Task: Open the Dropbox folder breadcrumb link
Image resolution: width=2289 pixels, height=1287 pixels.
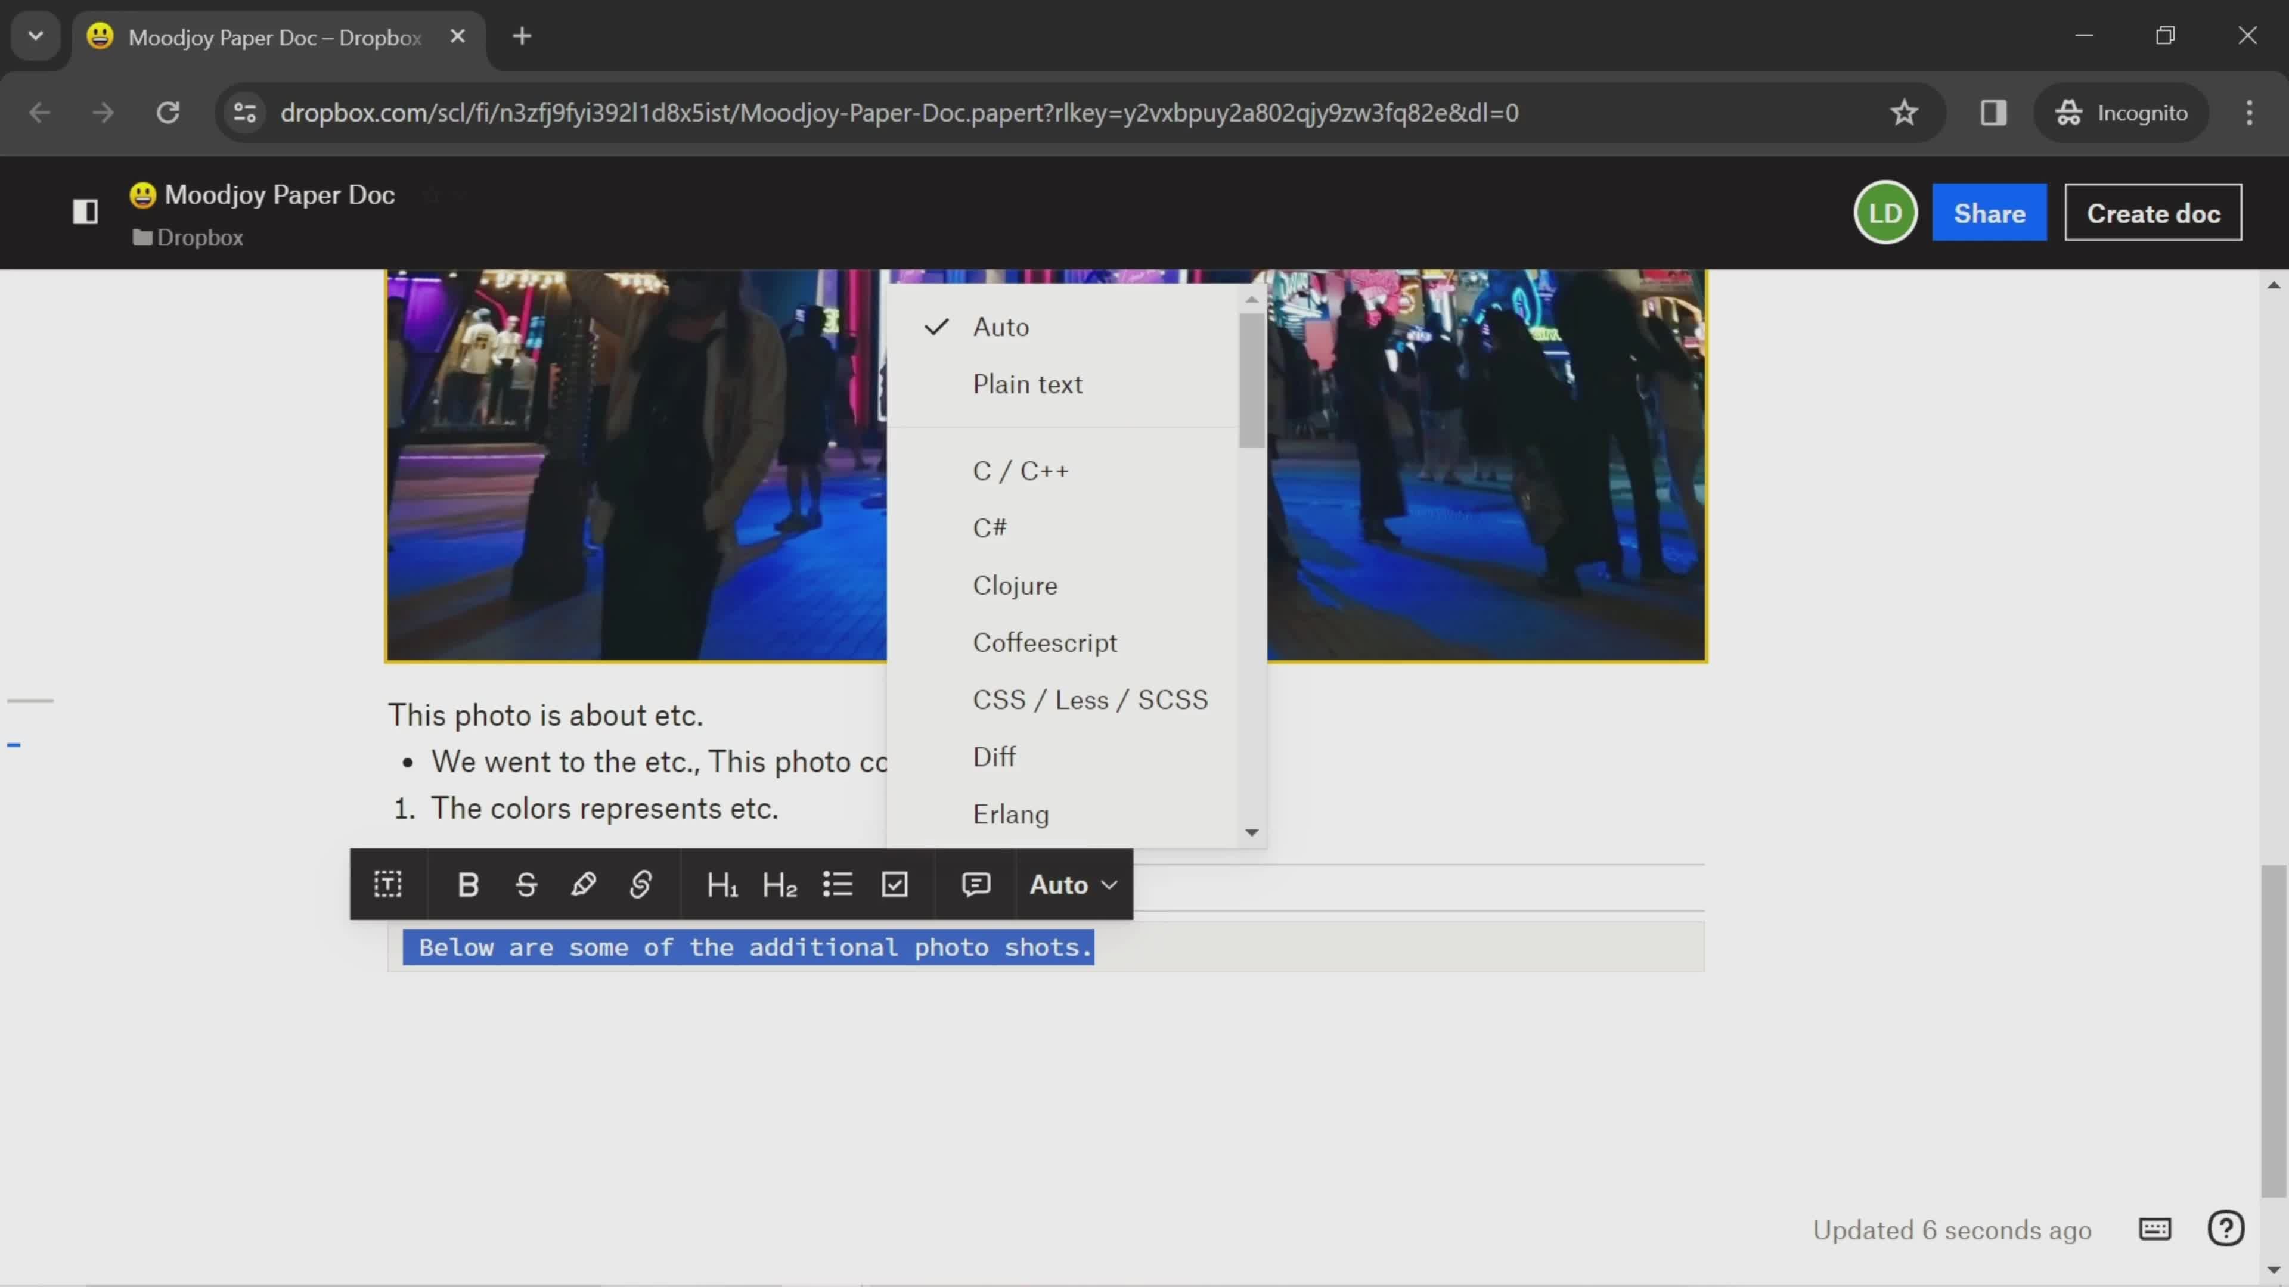Action: point(188,238)
